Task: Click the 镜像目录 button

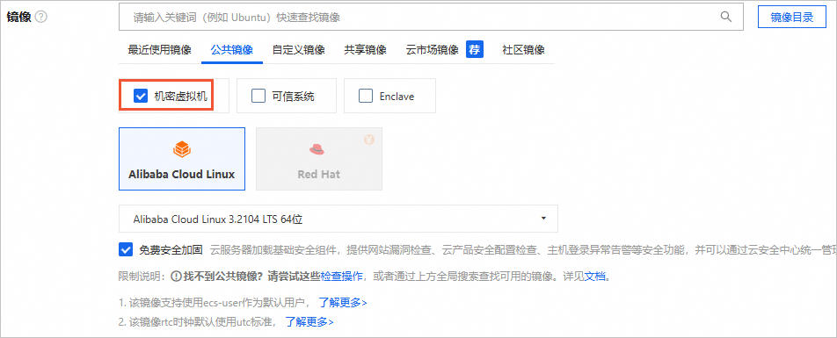Action: (791, 17)
